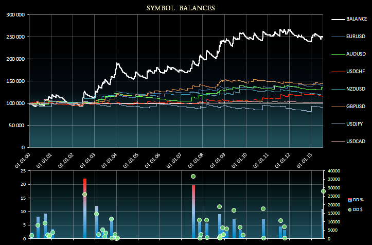Click the 40000 right-axis label
The image size is (372, 245).
click(x=334, y=171)
